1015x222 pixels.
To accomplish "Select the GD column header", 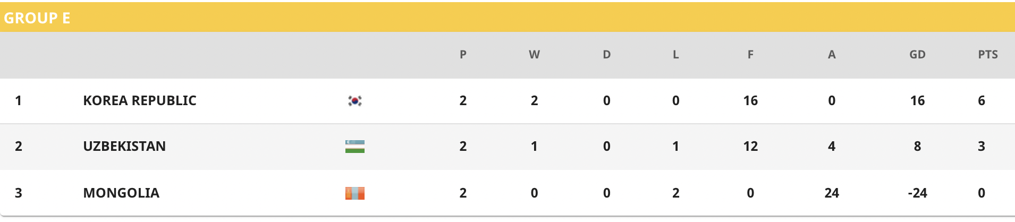I will [917, 54].
